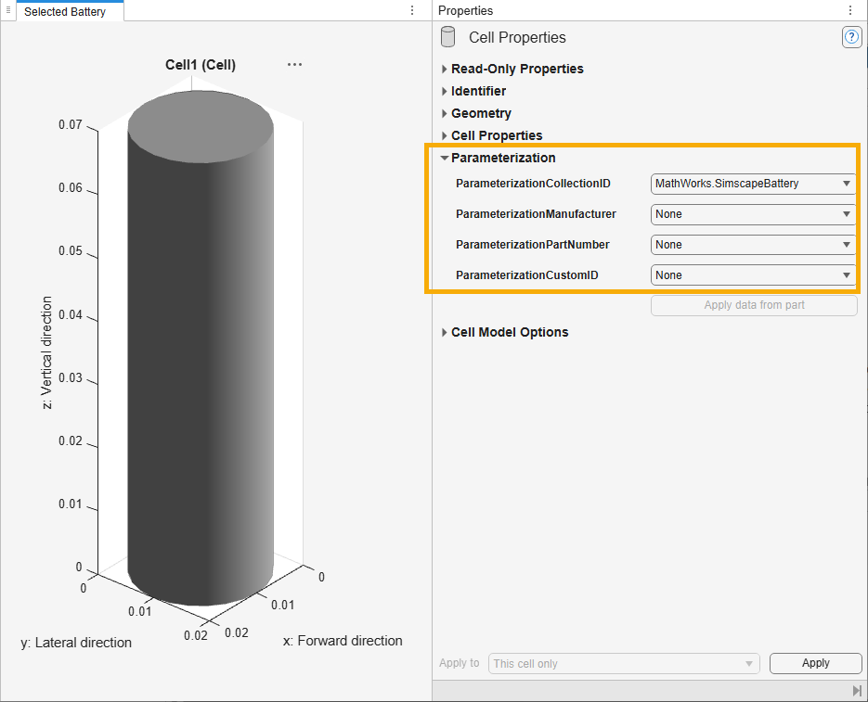
Task: Expand the Read-Only Properties section
Action: click(445, 70)
